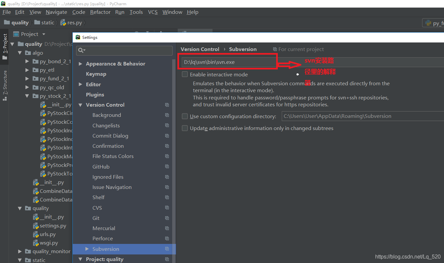
Task: Open the Window menu
Action: pyautogui.click(x=172, y=12)
